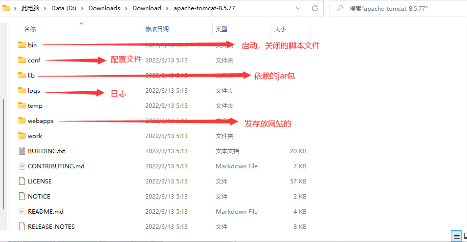Click the README.md file icon
The image size is (467, 242).
coord(22,212)
